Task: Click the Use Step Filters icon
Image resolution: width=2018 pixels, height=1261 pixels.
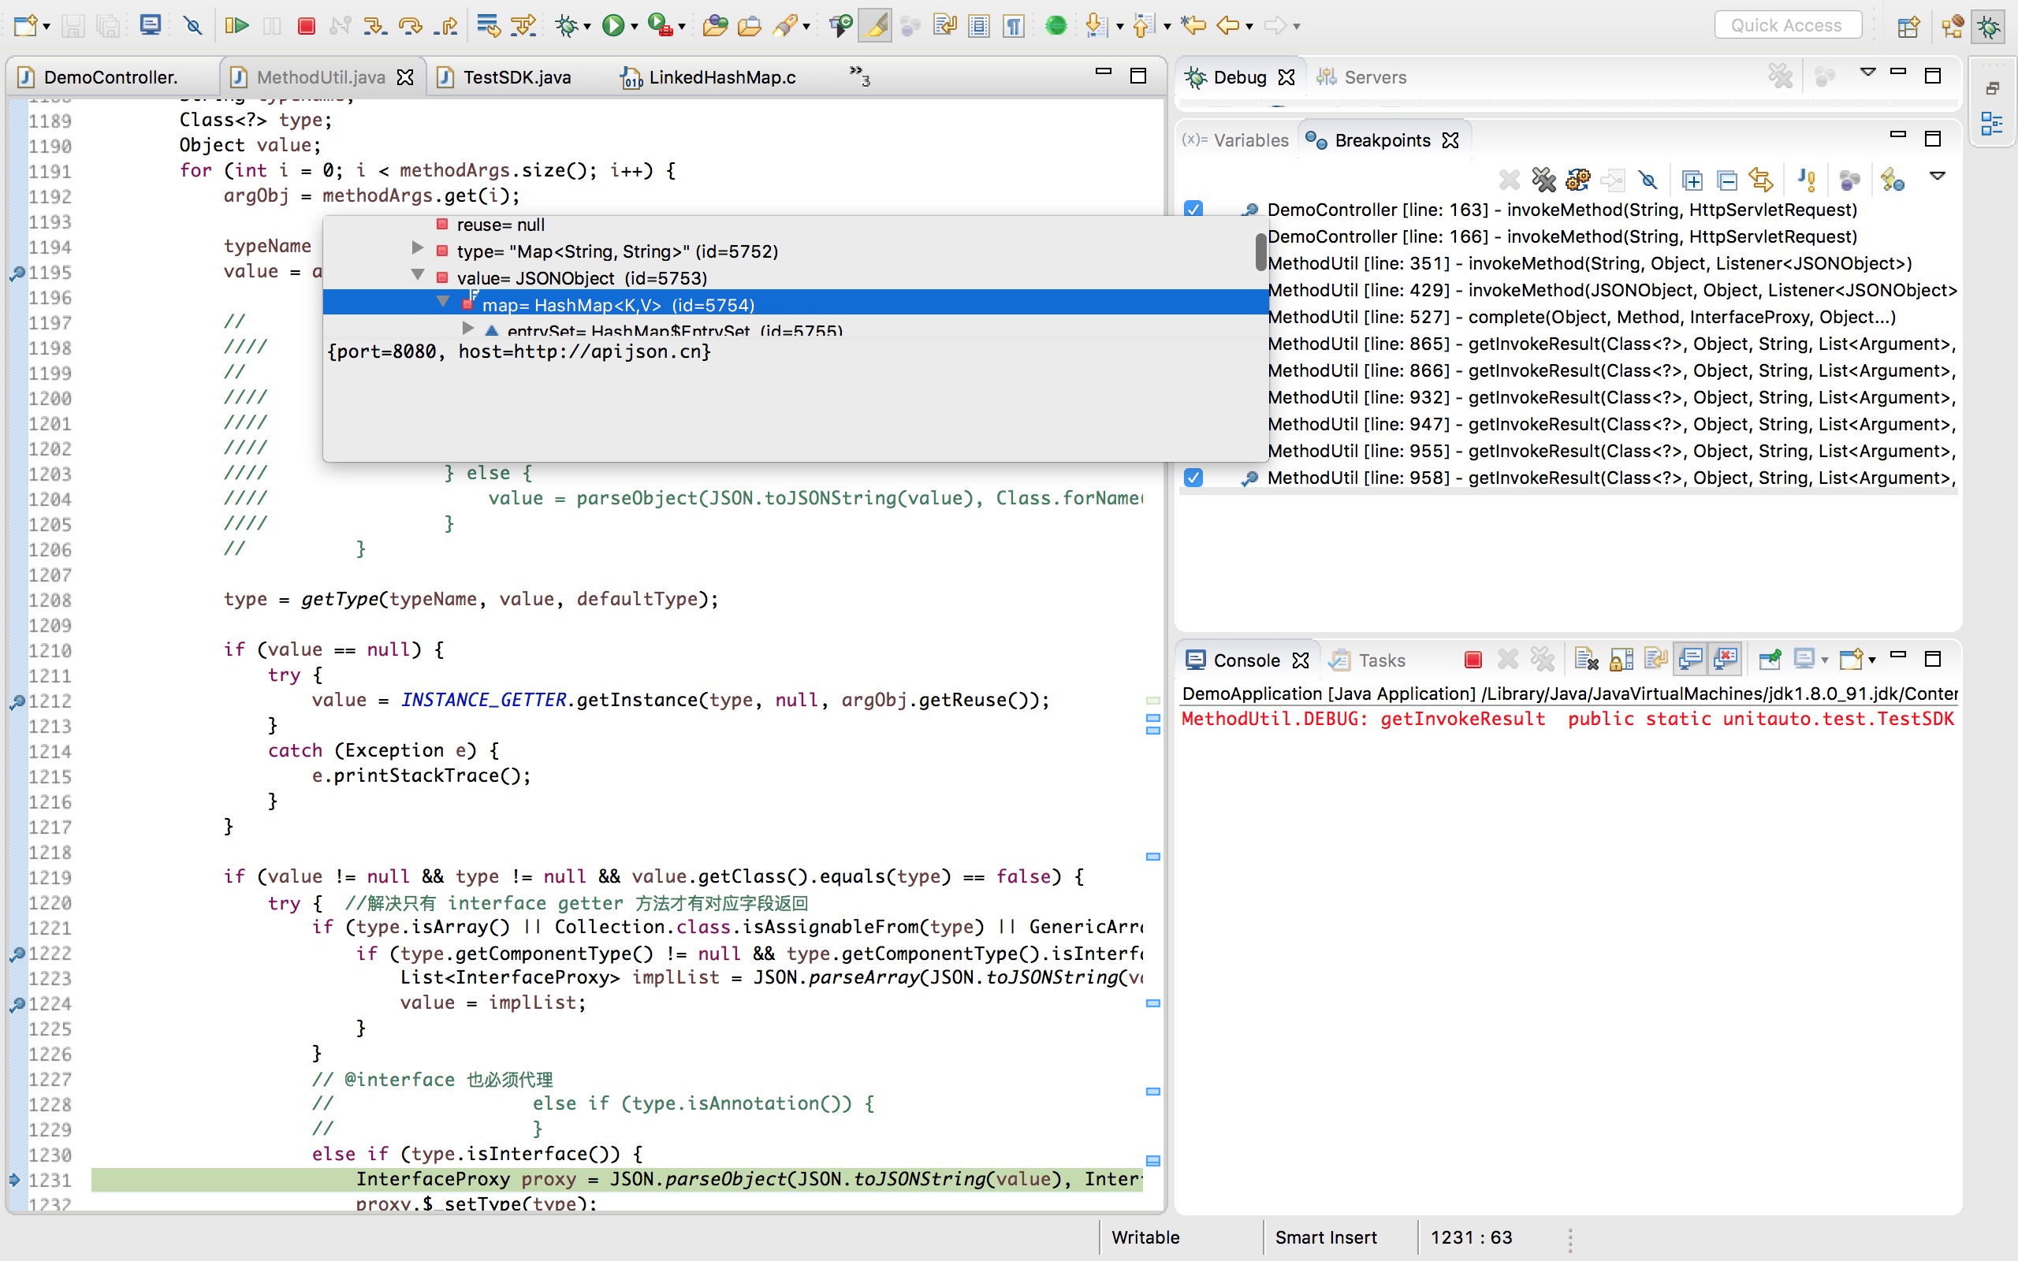Action: coord(523,26)
